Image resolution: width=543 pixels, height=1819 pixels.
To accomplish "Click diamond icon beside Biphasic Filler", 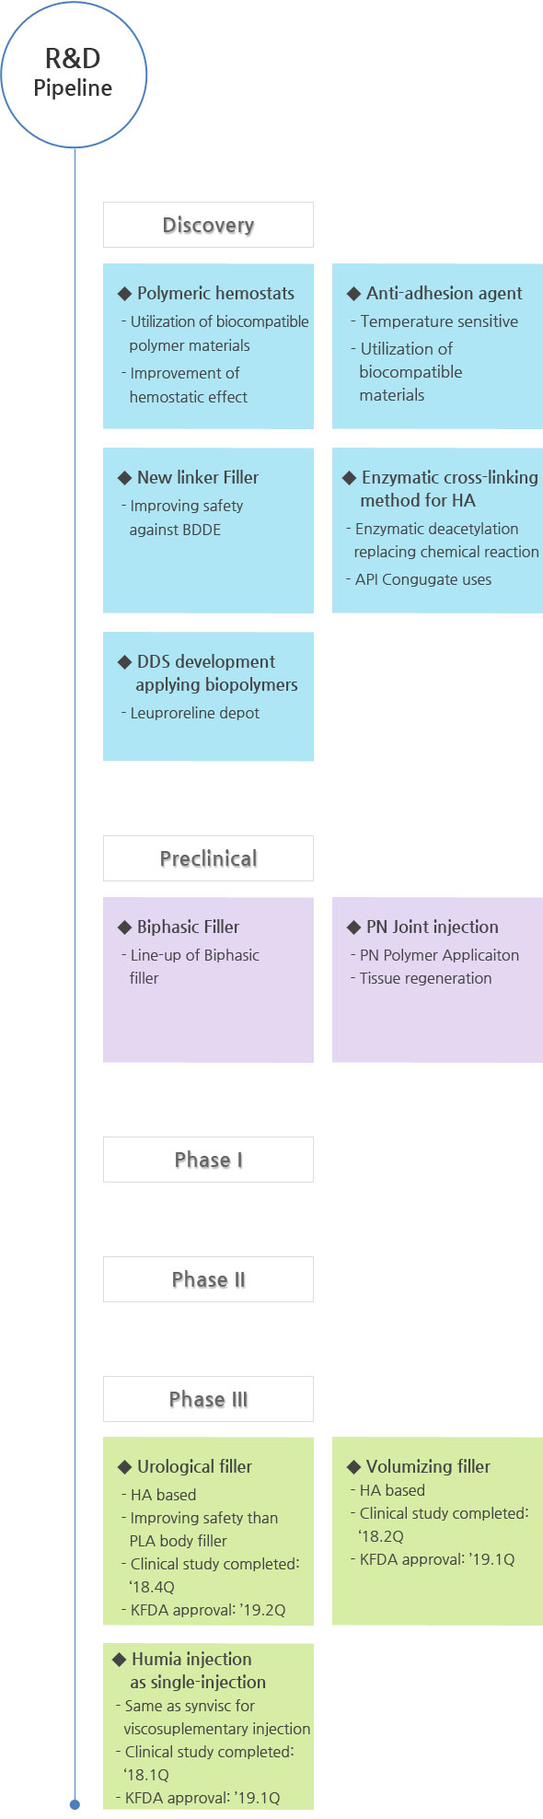I will 124,927.
